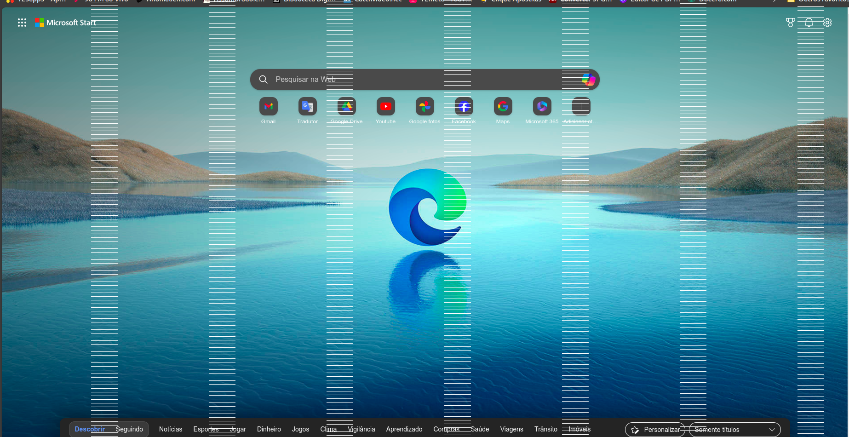Click the Pesquisar na Web search field
849x437 pixels.
424,80
